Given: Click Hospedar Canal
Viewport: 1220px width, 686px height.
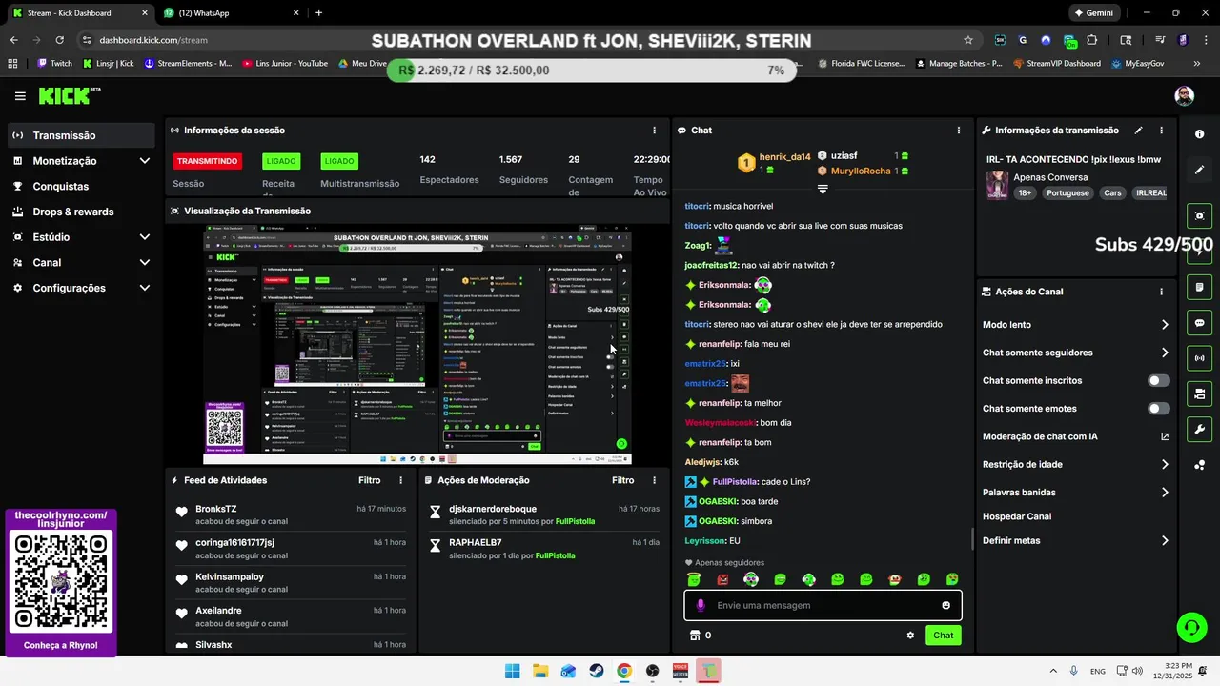Looking at the screenshot, I should point(1017,516).
